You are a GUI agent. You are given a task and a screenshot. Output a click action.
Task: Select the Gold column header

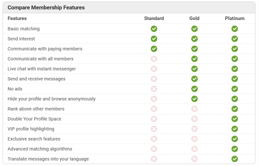tap(194, 18)
